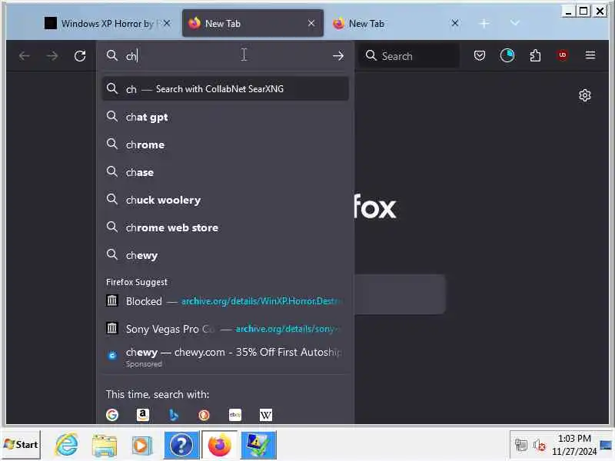The height and width of the screenshot is (461, 615).
Task: Select the 'chewy' search suggestion
Action: pyautogui.click(x=225, y=255)
